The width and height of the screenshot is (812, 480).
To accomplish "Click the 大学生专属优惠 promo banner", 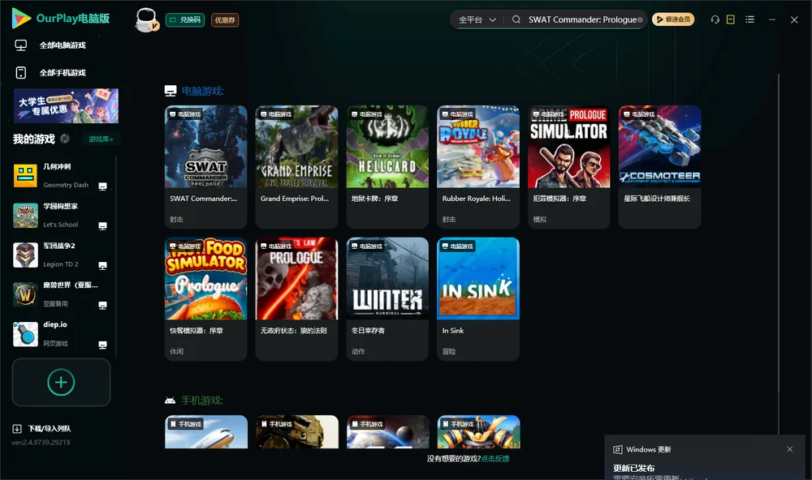I will click(66, 106).
